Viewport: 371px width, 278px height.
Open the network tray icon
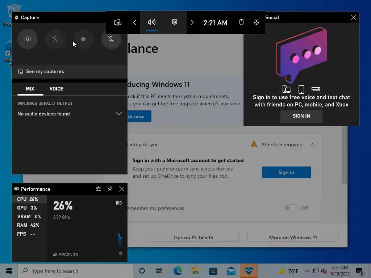point(316,271)
